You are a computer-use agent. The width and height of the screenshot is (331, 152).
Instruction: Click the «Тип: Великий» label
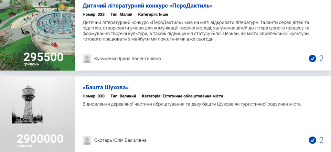point(123,96)
